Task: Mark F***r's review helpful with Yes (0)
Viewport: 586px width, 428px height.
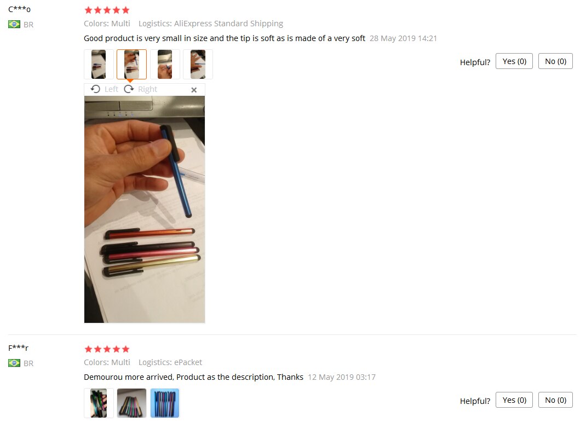Action: tap(514, 400)
